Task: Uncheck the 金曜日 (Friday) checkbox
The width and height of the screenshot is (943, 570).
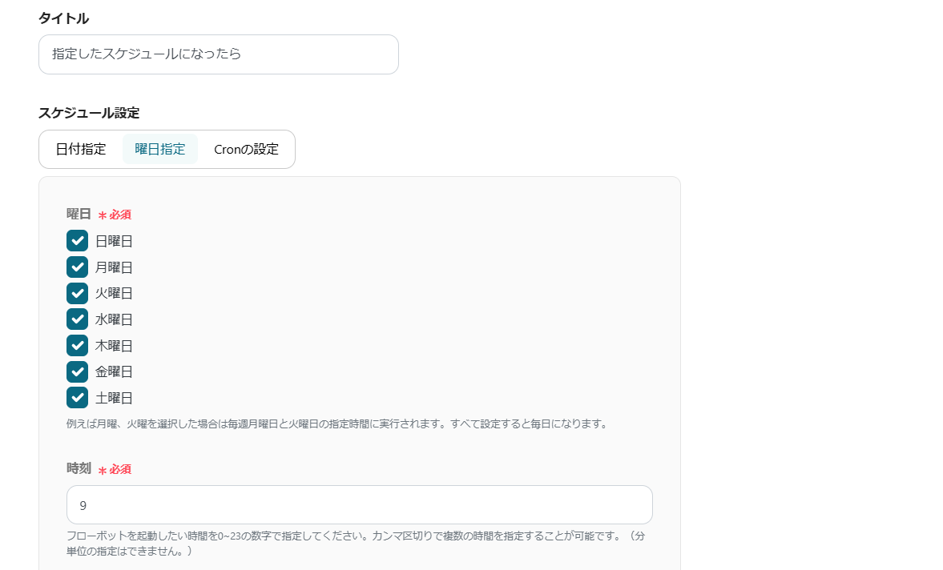Action: (x=77, y=371)
